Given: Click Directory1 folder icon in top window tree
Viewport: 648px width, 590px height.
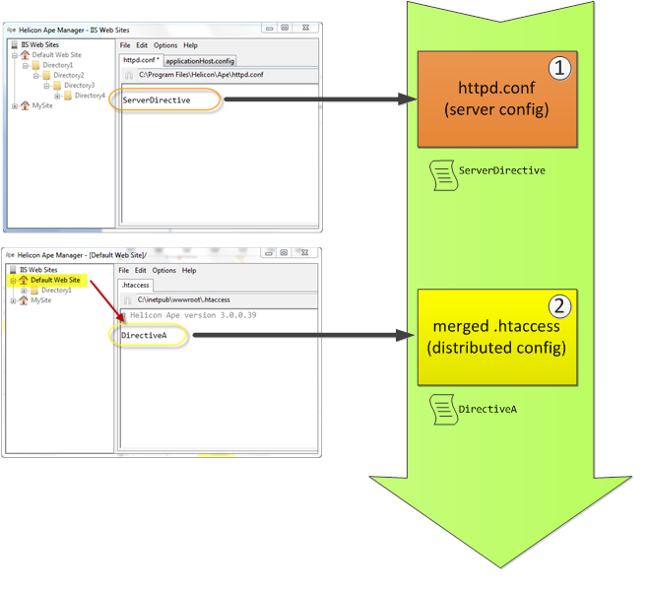Looking at the screenshot, I should click(x=35, y=65).
